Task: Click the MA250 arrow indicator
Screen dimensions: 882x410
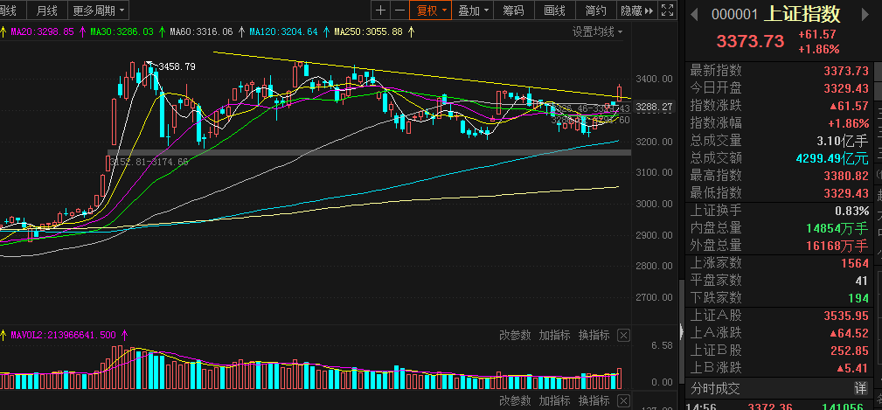Action: coord(411,32)
